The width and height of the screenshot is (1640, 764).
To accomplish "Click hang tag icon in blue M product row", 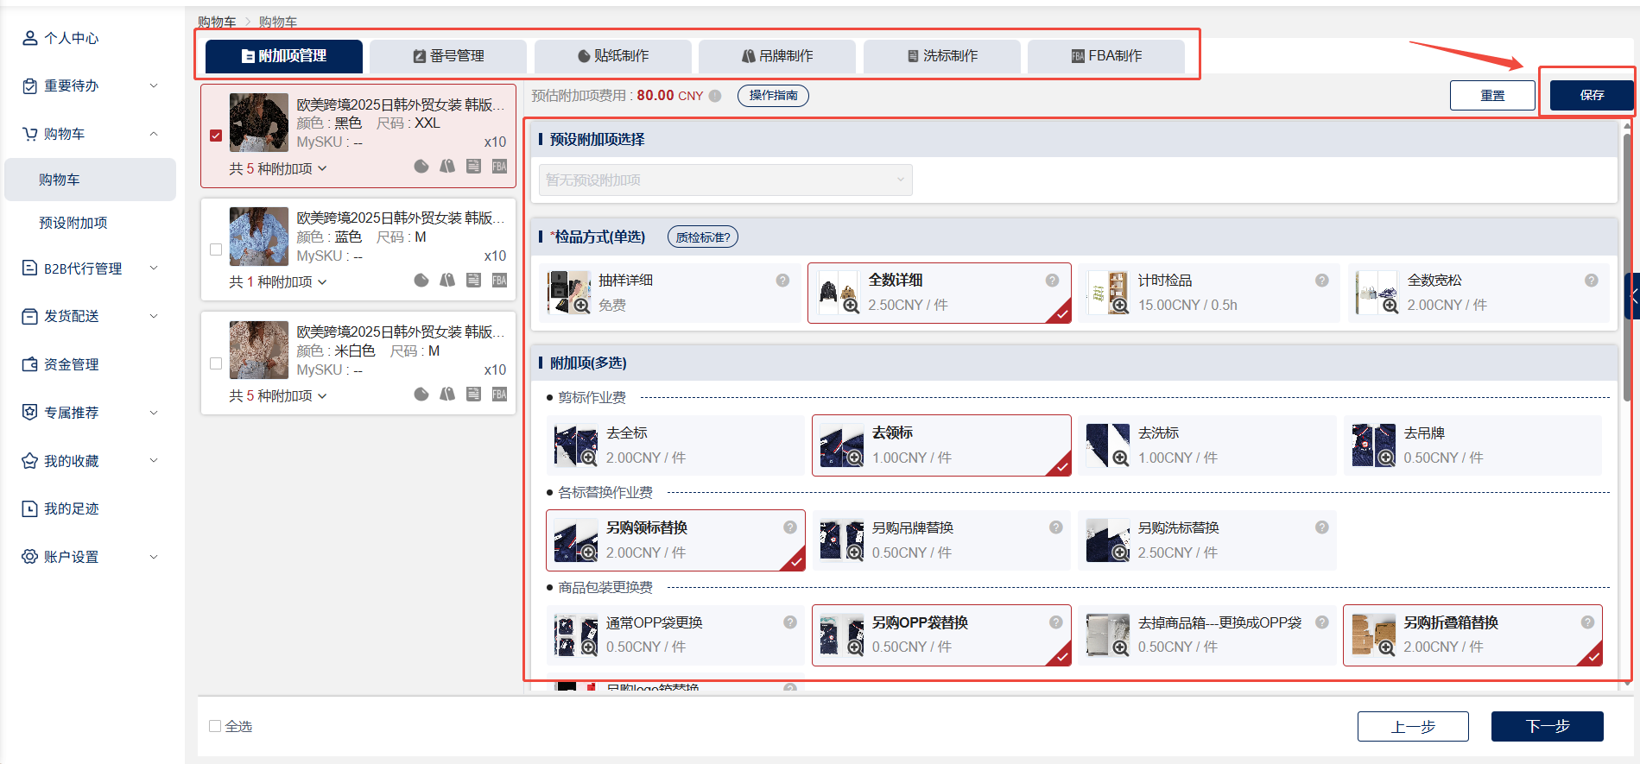I will coord(447,280).
